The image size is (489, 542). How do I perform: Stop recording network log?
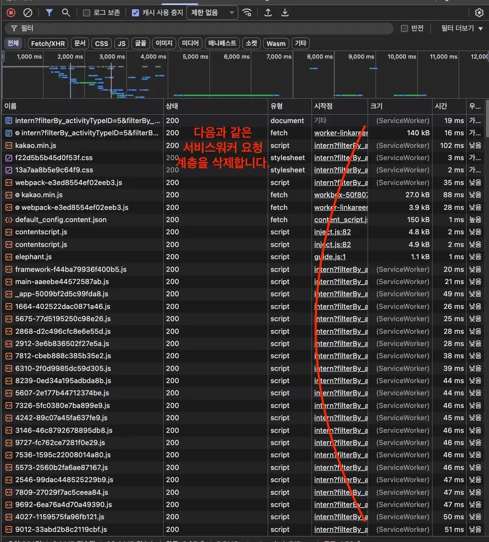coord(11,13)
